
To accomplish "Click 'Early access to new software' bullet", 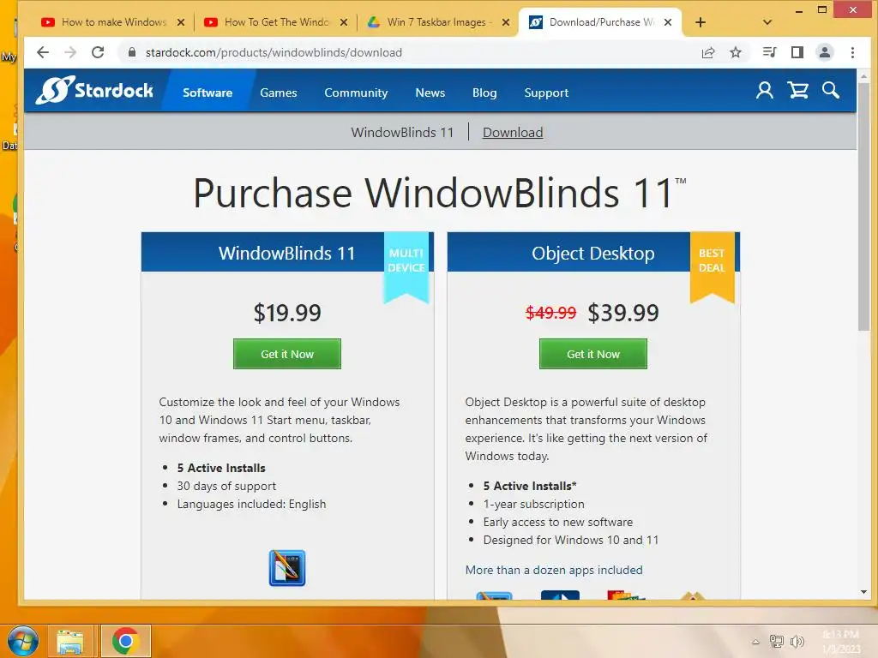I will pos(557,522).
